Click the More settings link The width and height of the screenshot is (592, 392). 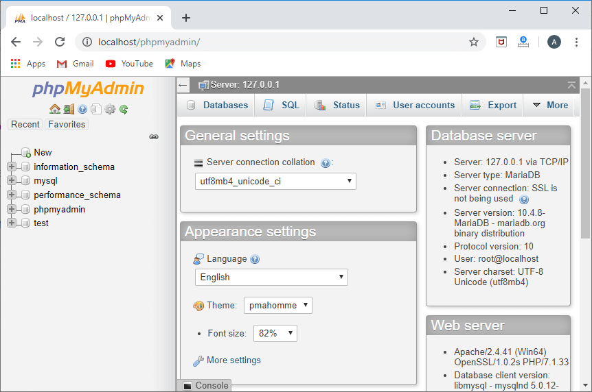pos(234,360)
